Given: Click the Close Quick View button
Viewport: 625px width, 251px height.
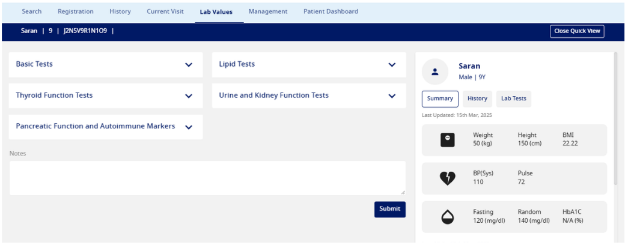Looking at the screenshot, I should click(x=577, y=31).
